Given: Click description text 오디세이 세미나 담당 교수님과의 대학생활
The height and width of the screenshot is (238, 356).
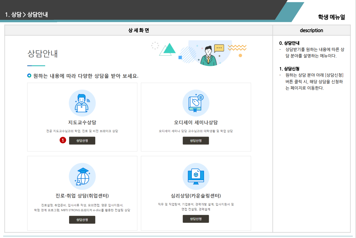Looking at the screenshot, I should click(x=196, y=131).
